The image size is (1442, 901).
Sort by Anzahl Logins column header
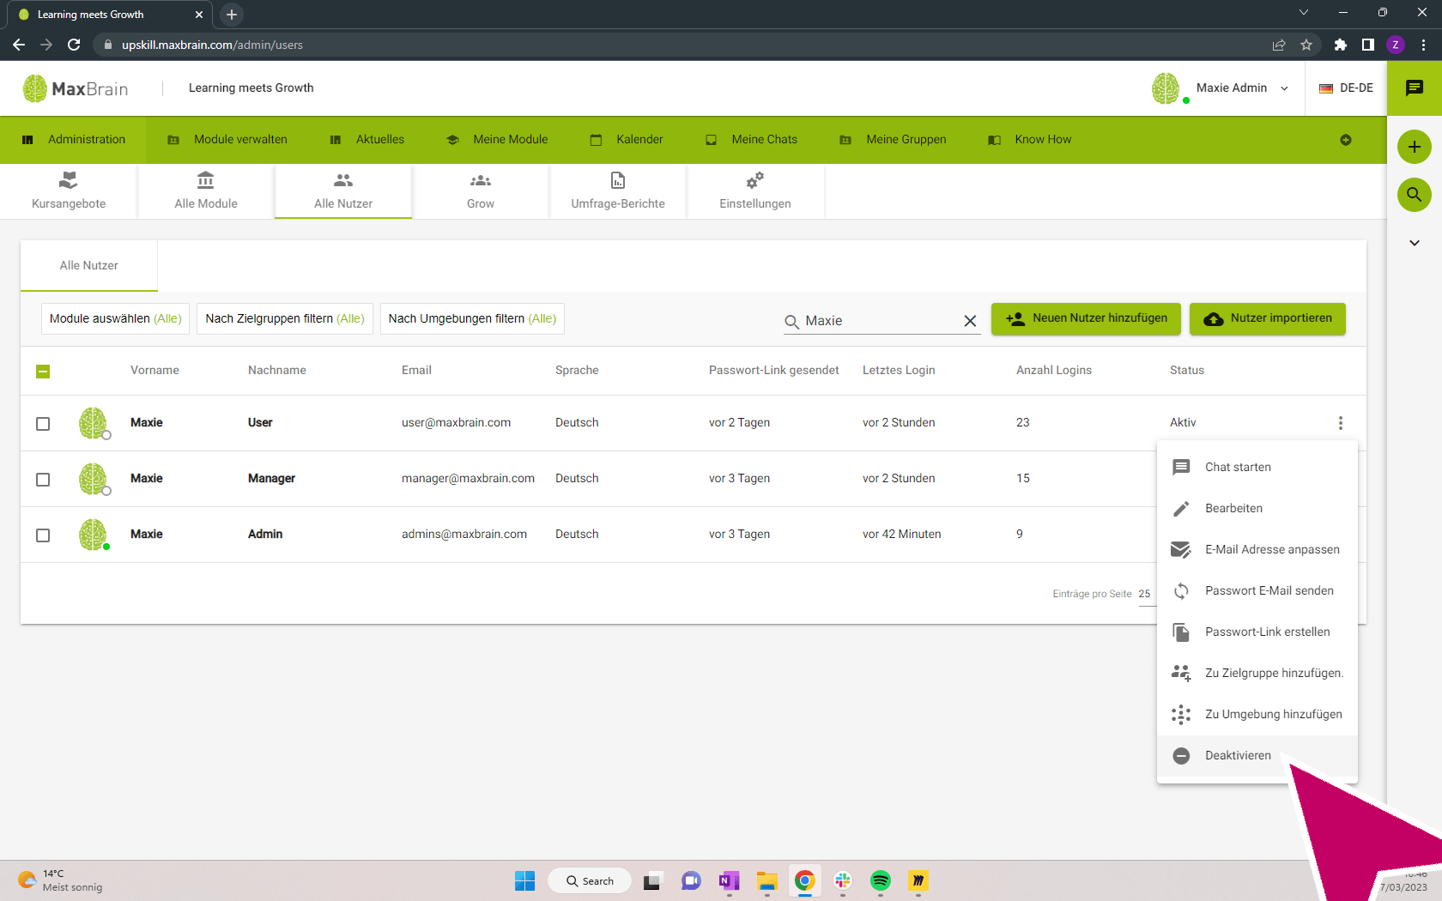1054,371
